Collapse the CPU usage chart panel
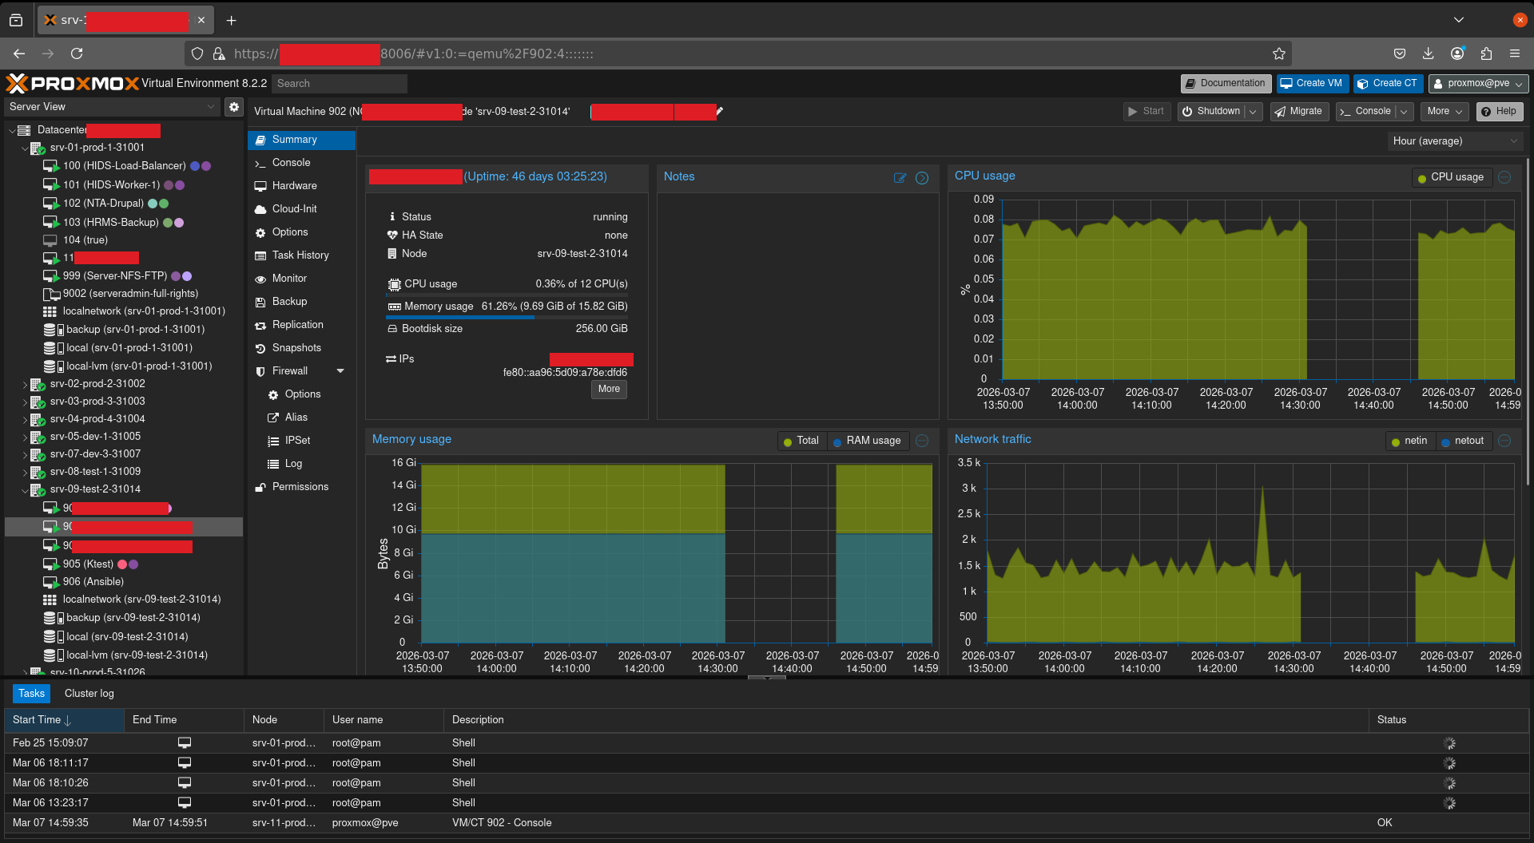Screen dimensions: 1534x843 pos(1504,177)
